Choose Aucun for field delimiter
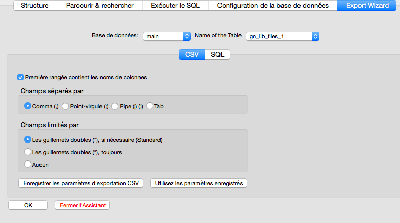This screenshot has width=400, height=223. [x=28, y=164]
